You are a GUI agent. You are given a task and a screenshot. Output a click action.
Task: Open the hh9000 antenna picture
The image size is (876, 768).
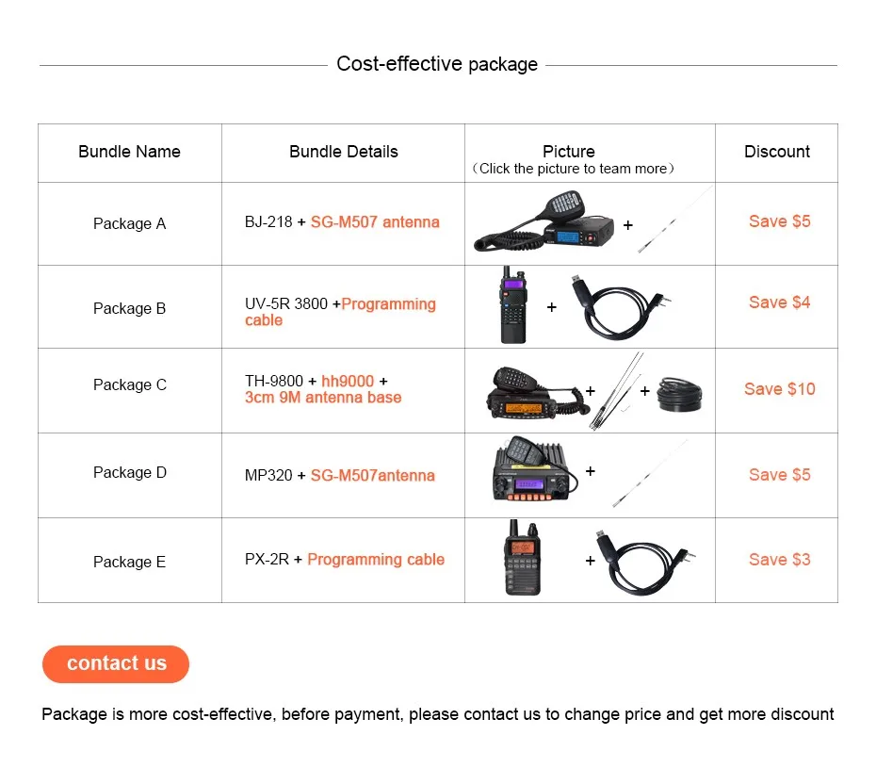click(x=616, y=391)
